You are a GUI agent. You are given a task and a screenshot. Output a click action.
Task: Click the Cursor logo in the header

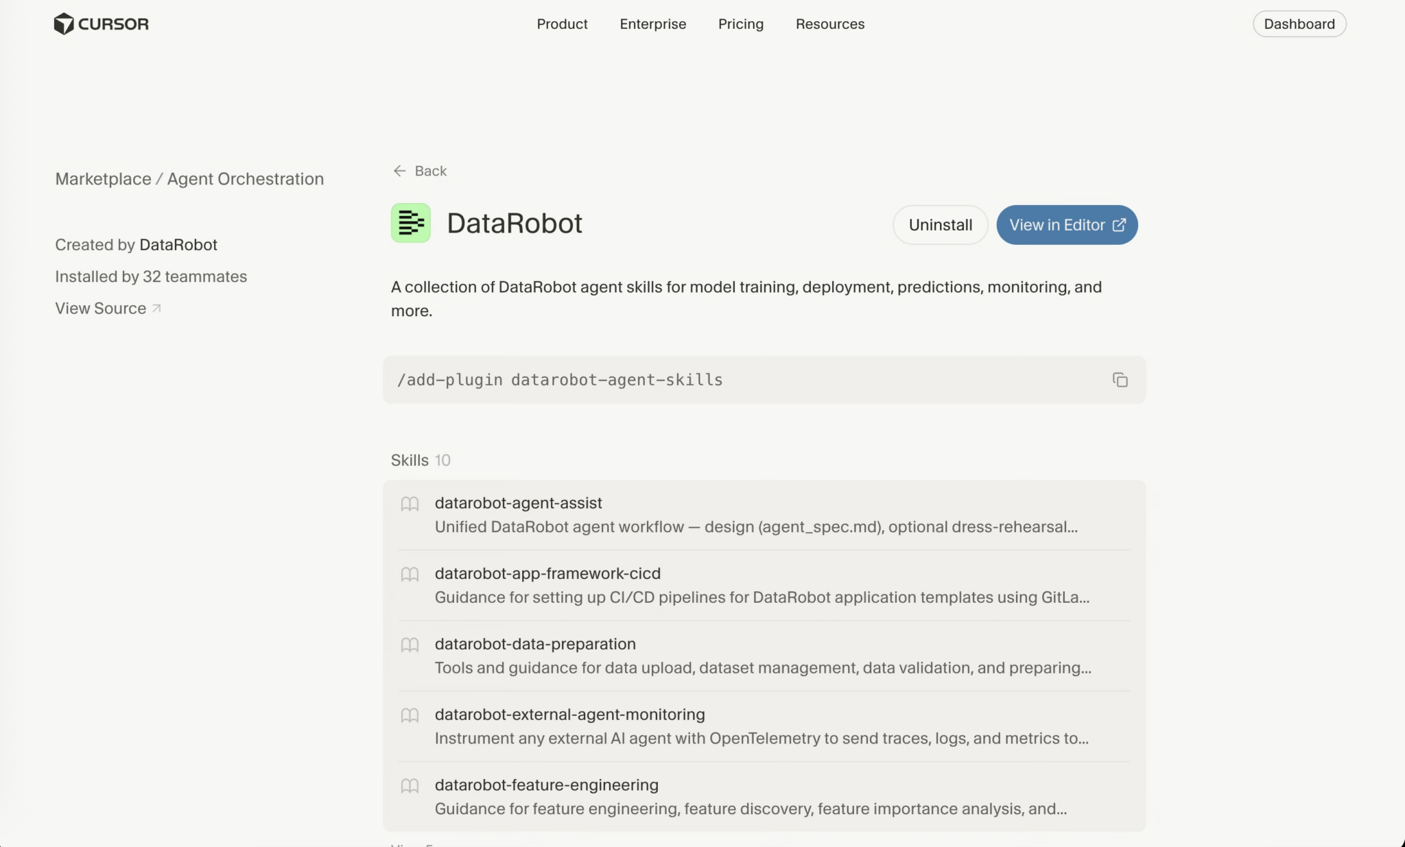point(101,24)
